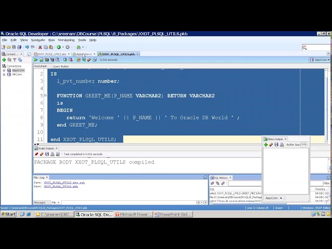Click the Open folder icon in main toolbar
Image resolution: width=332 pixels, height=249 pixels.
(x=9, y=47)
